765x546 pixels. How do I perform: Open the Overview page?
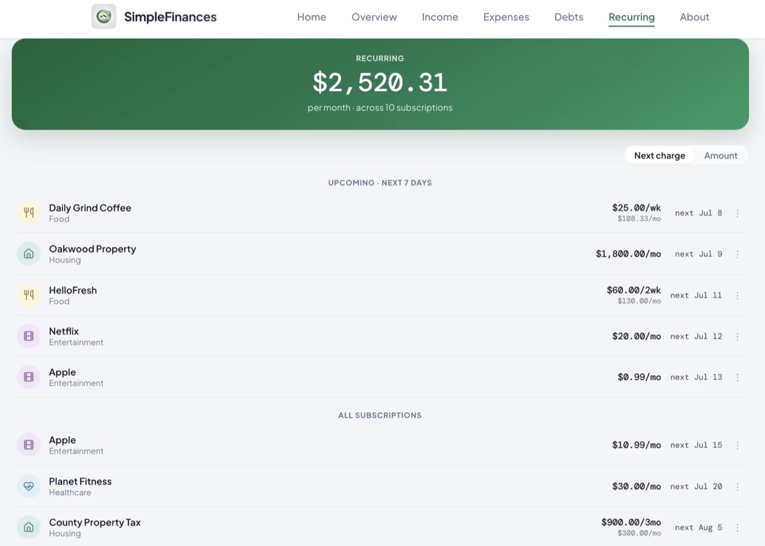click(x=374, y=17)
